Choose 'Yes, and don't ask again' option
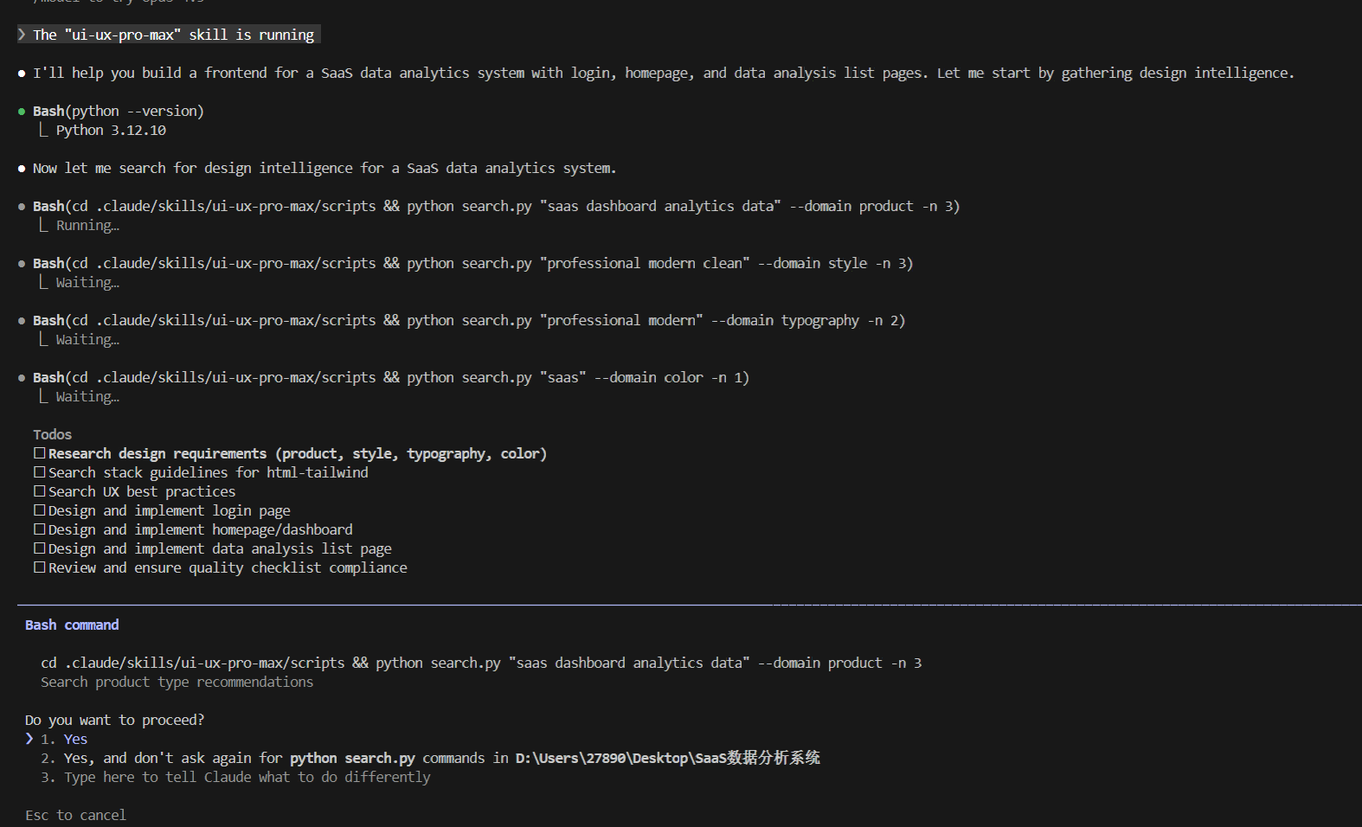Screen dimensions: 1362x827 (430, 758)
